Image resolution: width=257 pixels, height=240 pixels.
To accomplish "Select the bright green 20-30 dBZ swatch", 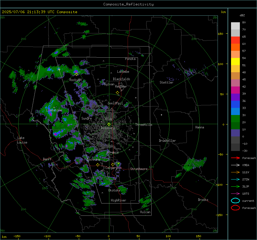I will tap(235, 118).
